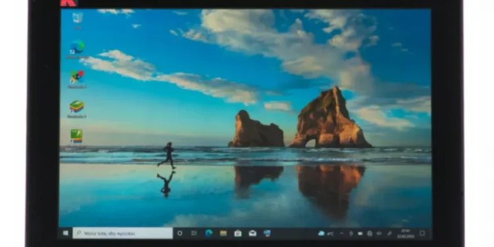Launch Microsoft Edge from the taskbar
Viewport: 494px width, 247px height.
(x=209, y=233)
